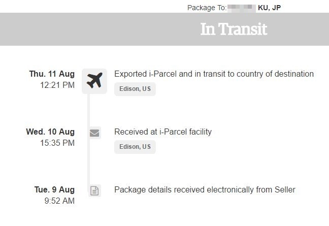This screenshot has height=226, width=329.
Task: Select the Wed. 10 Aug date label
Action: pyautogui.click(x=50, y=132)
